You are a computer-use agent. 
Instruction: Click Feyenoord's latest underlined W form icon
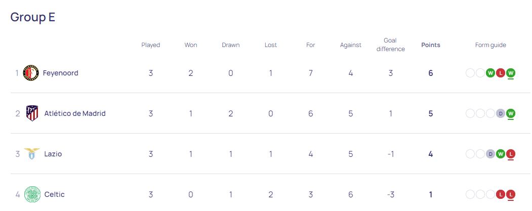pyautogui.click(x=511, y=73)
